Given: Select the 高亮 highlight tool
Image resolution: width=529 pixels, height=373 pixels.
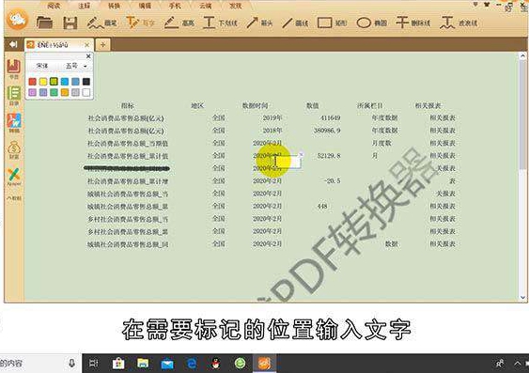Looking at the screenshot, I should click(179, 23).
